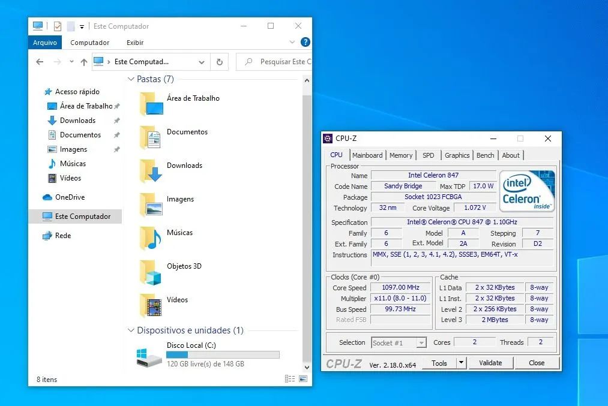The height and width of the screenshot is (406, 608).
Task: Switch to the About tab
Action: 511,155
